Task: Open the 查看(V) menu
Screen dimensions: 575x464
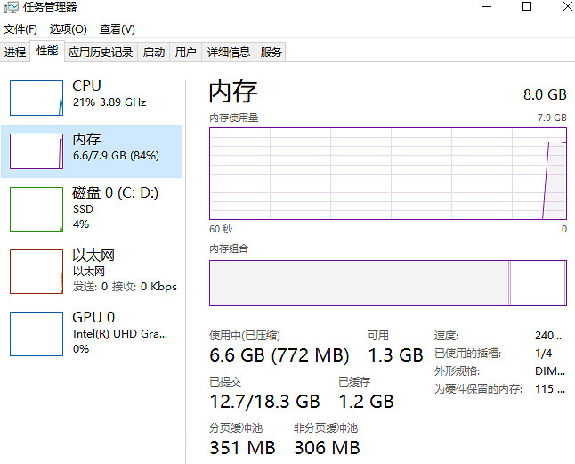Action: pyautogui.click(x=117, y=29)
